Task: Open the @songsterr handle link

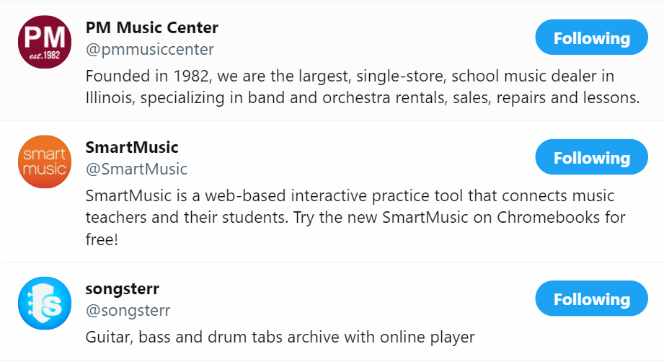Action: click(128, 311)
